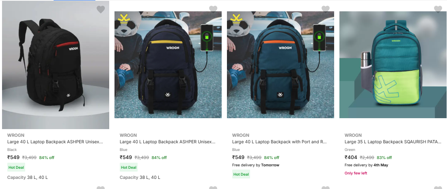447x189 pixels.
Task: Select Only few left label
Action: pos(356,173)
